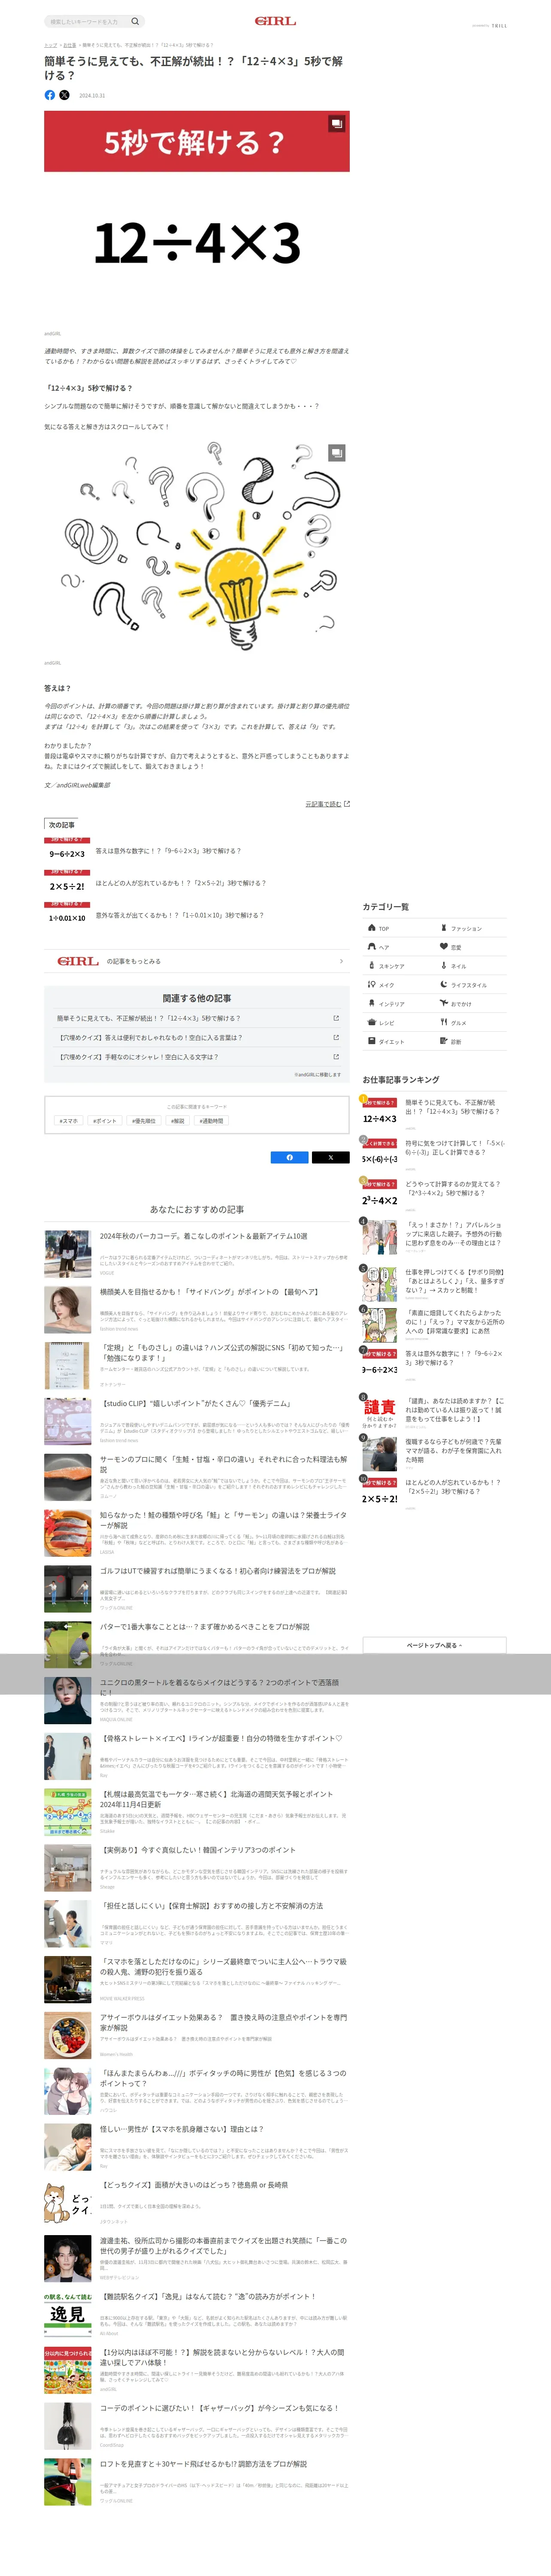
Task: Open the andGIRL logo in the header
Action: pos(275,21)
